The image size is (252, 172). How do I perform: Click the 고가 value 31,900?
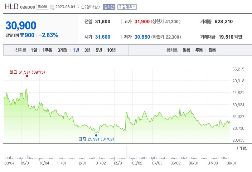142,21
